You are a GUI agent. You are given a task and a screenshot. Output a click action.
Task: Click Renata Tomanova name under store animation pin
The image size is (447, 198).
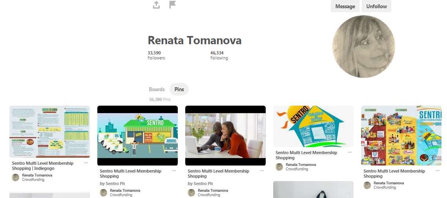tap(125, 191)
